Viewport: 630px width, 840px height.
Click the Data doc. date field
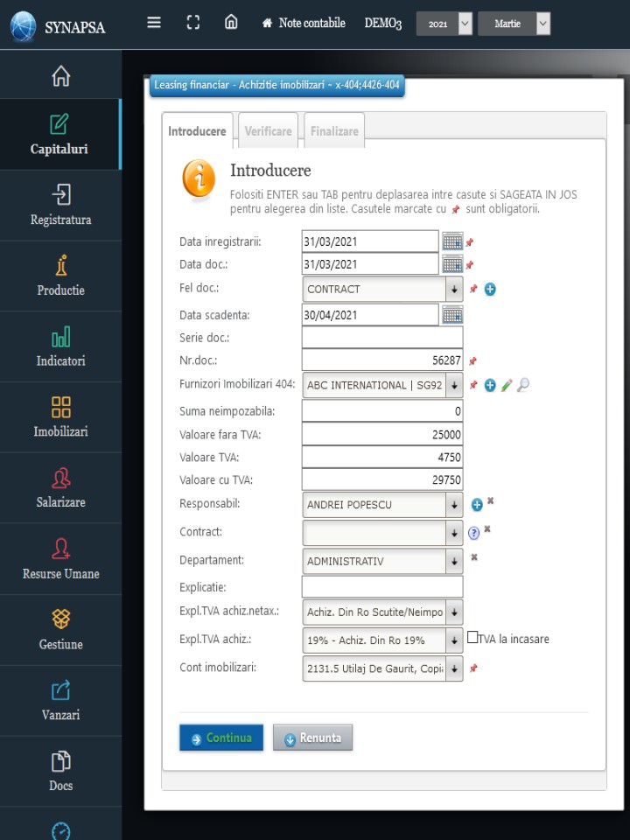tap(370, 264)
